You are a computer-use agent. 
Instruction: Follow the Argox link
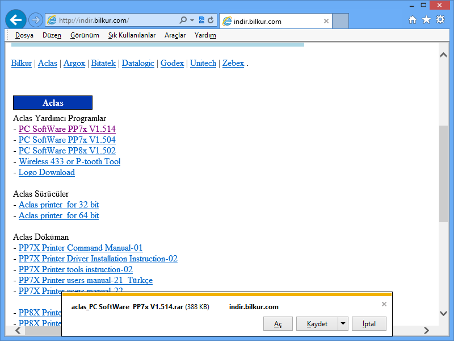(x=74, y=63)
